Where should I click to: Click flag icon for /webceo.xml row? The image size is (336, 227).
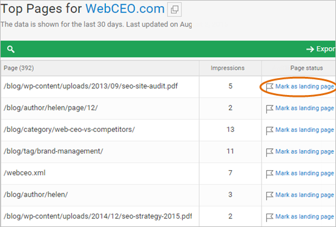pyautogui.click(x=269, y=174)
